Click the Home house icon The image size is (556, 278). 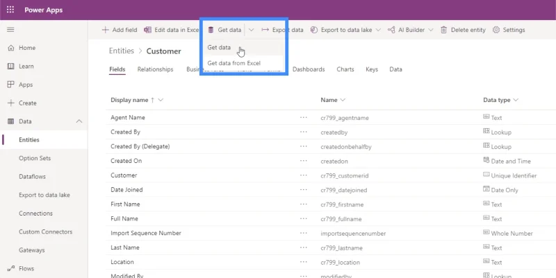point(11,48)
